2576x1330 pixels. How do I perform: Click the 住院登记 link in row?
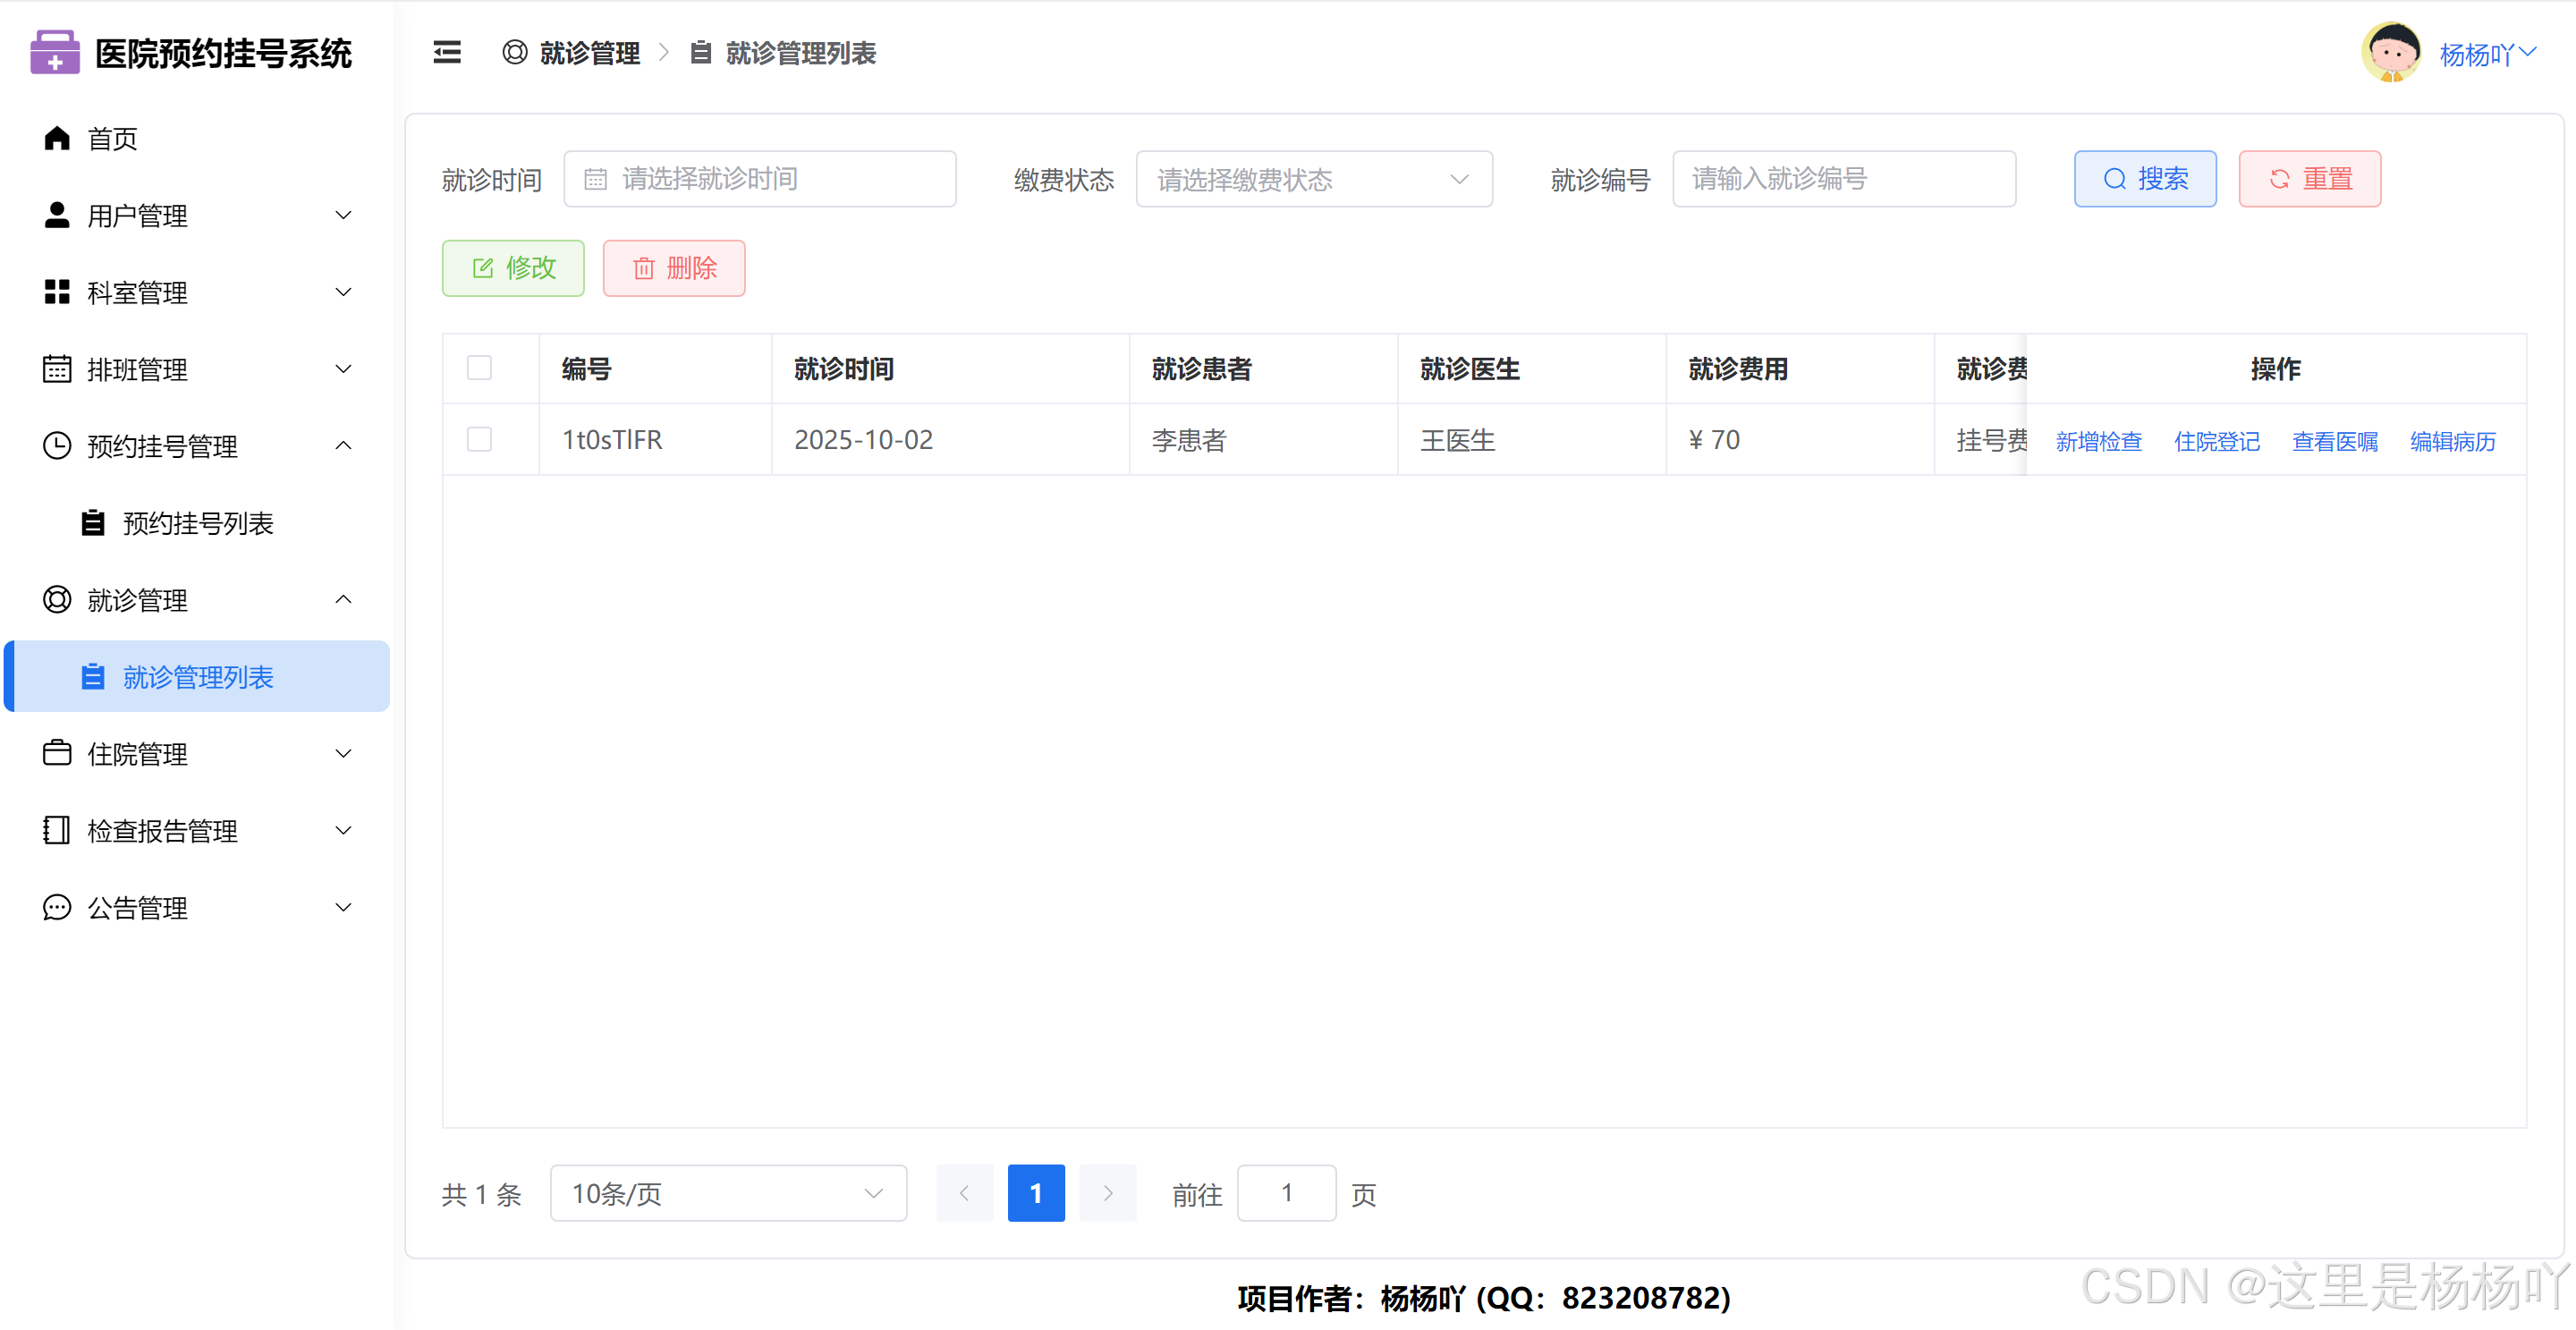2216,441
